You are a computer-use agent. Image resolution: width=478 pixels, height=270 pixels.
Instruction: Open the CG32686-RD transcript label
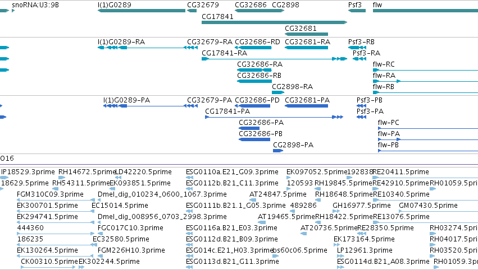point(257,42)
